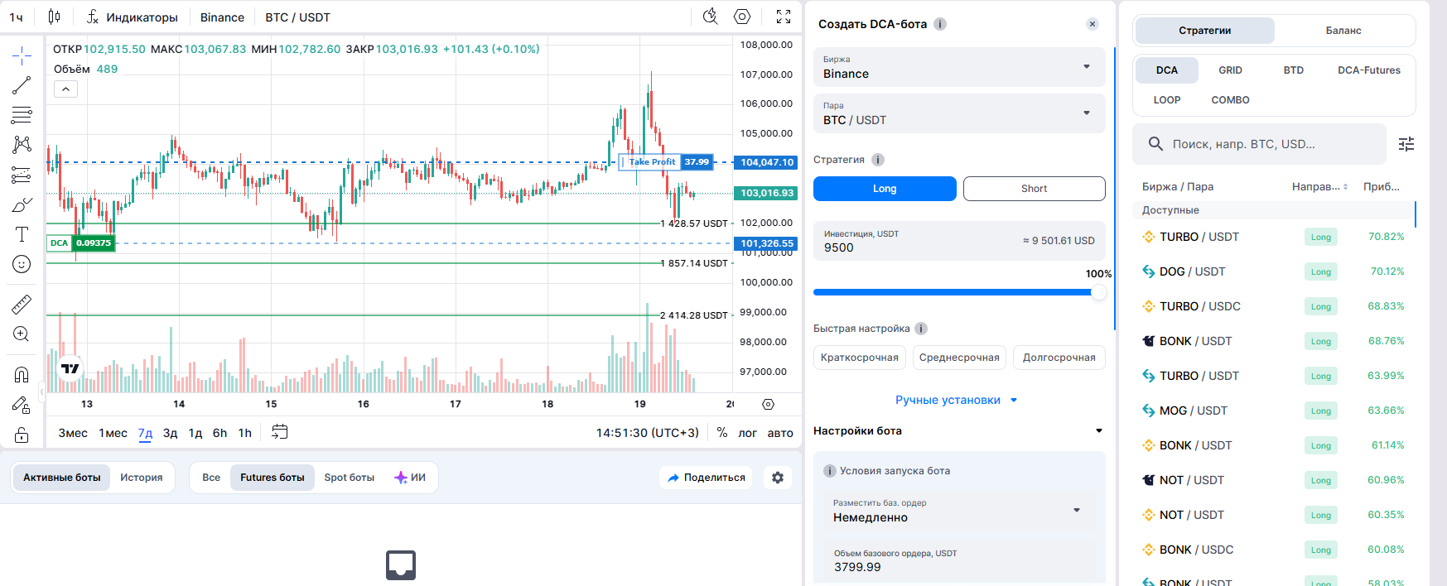Open the Пара BTC / USDT dropdown
The width and height of the screenshot is (1447, 586).
[959, 113]
